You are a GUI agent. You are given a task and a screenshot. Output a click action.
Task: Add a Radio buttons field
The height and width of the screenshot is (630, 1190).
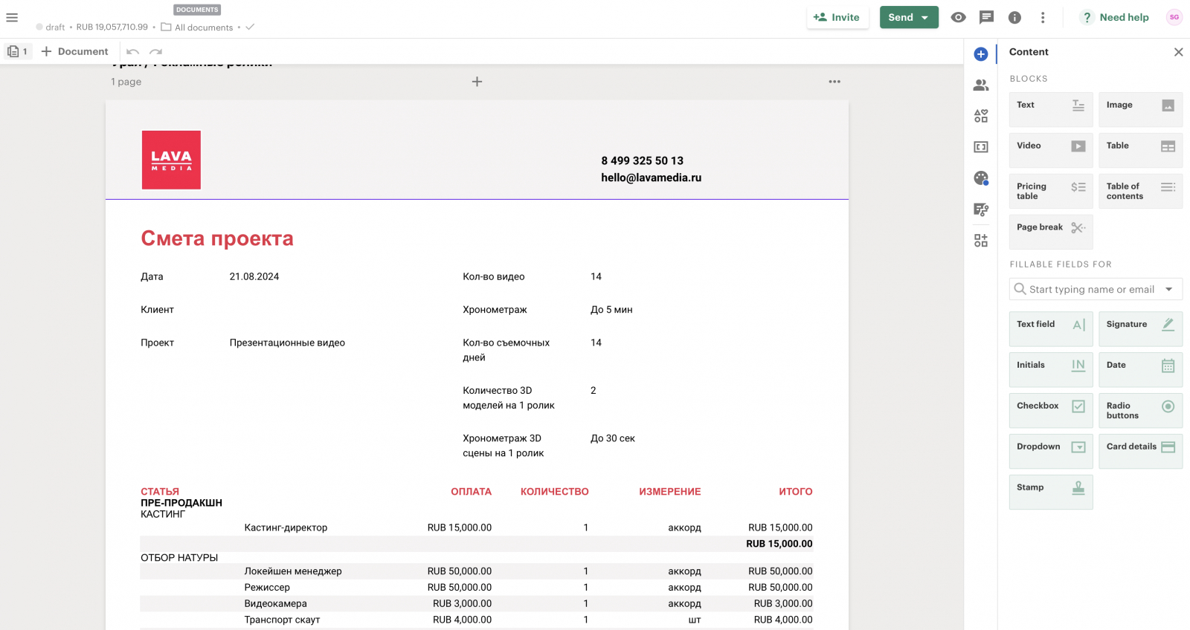pyautogui.click(x=1139, y=410)
